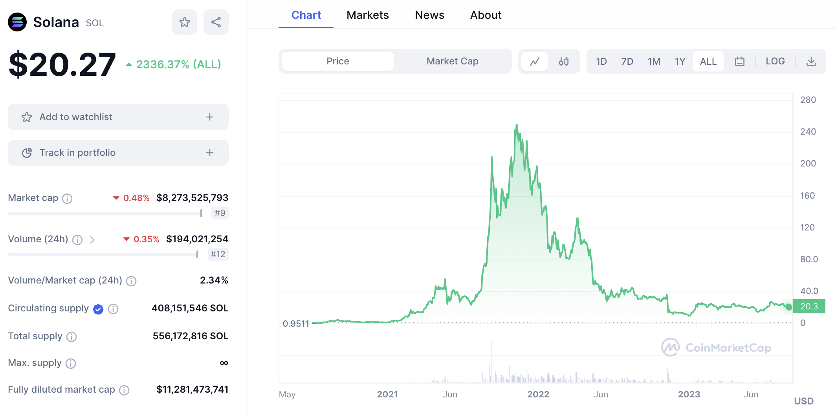Image resolution: width=836 pixels, height=417 pixels.
Task: Open the share icon button
Action: [216, 22]
